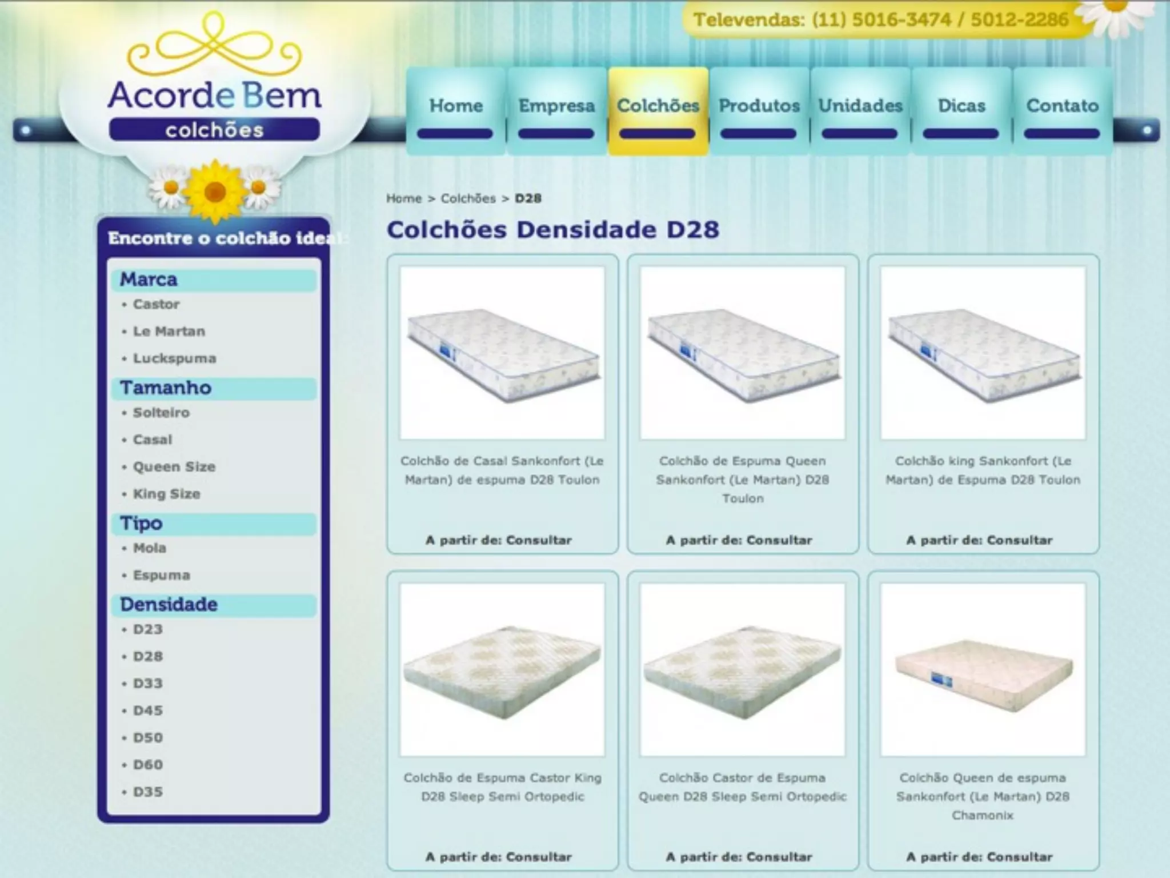
Task: Click the Colchão de Casal Sankonfort product title
Action: [x=502, y=470]
